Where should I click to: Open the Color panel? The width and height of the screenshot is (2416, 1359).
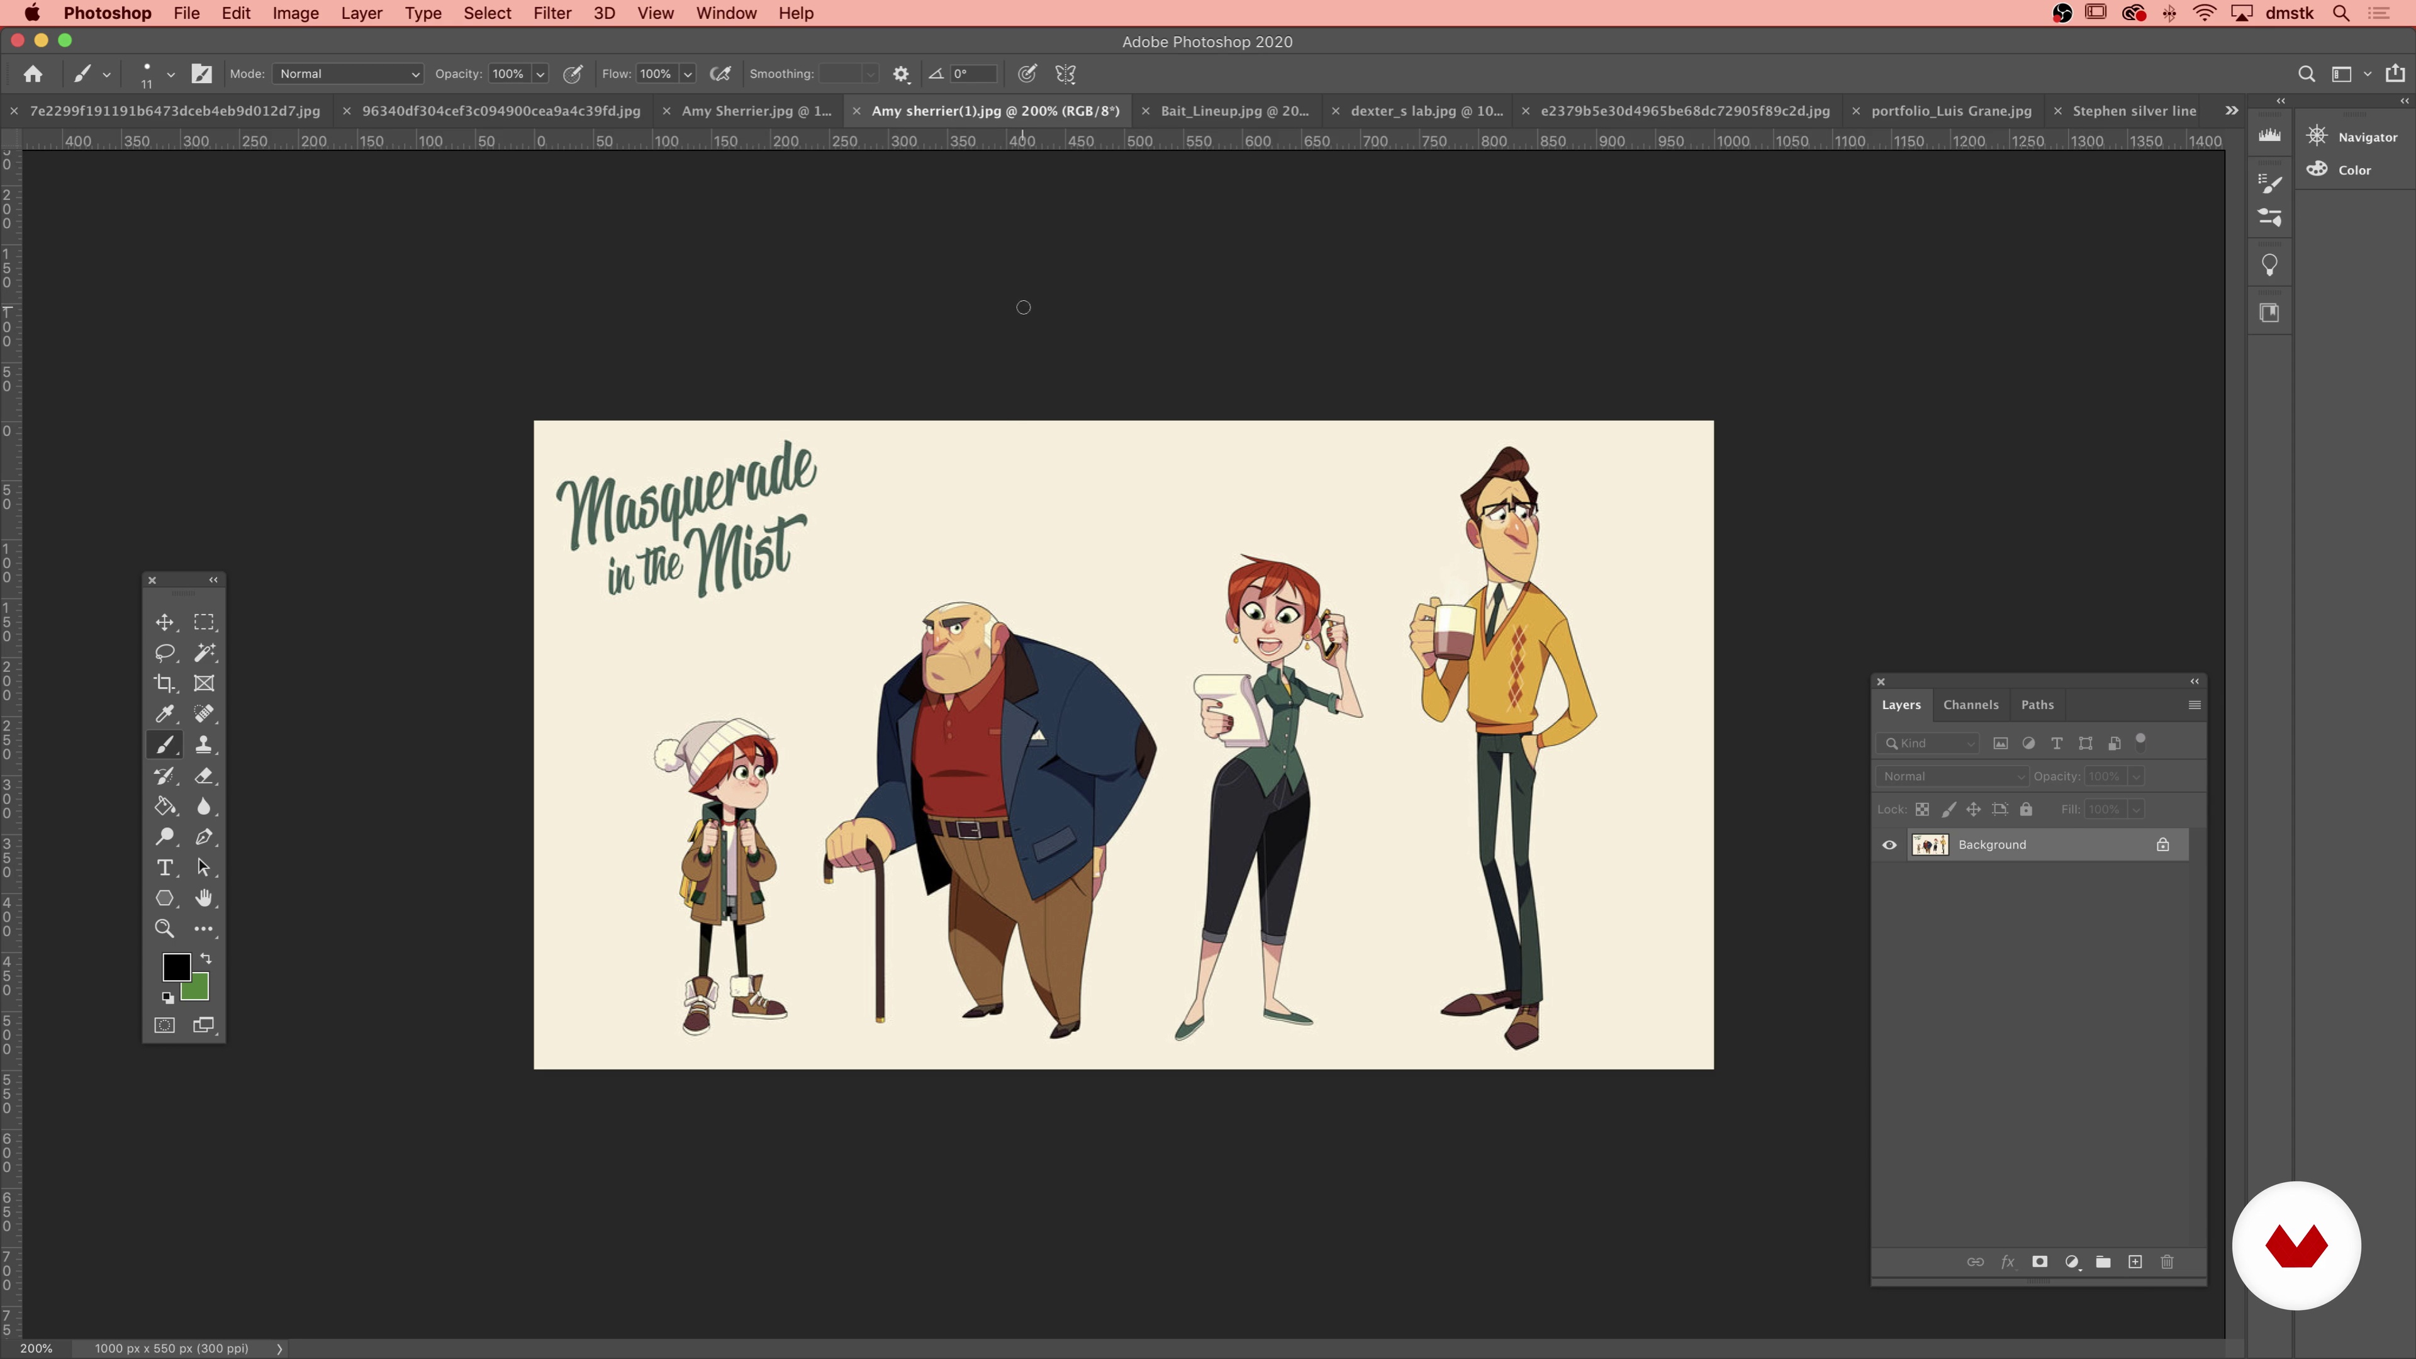click(2340, 170)
